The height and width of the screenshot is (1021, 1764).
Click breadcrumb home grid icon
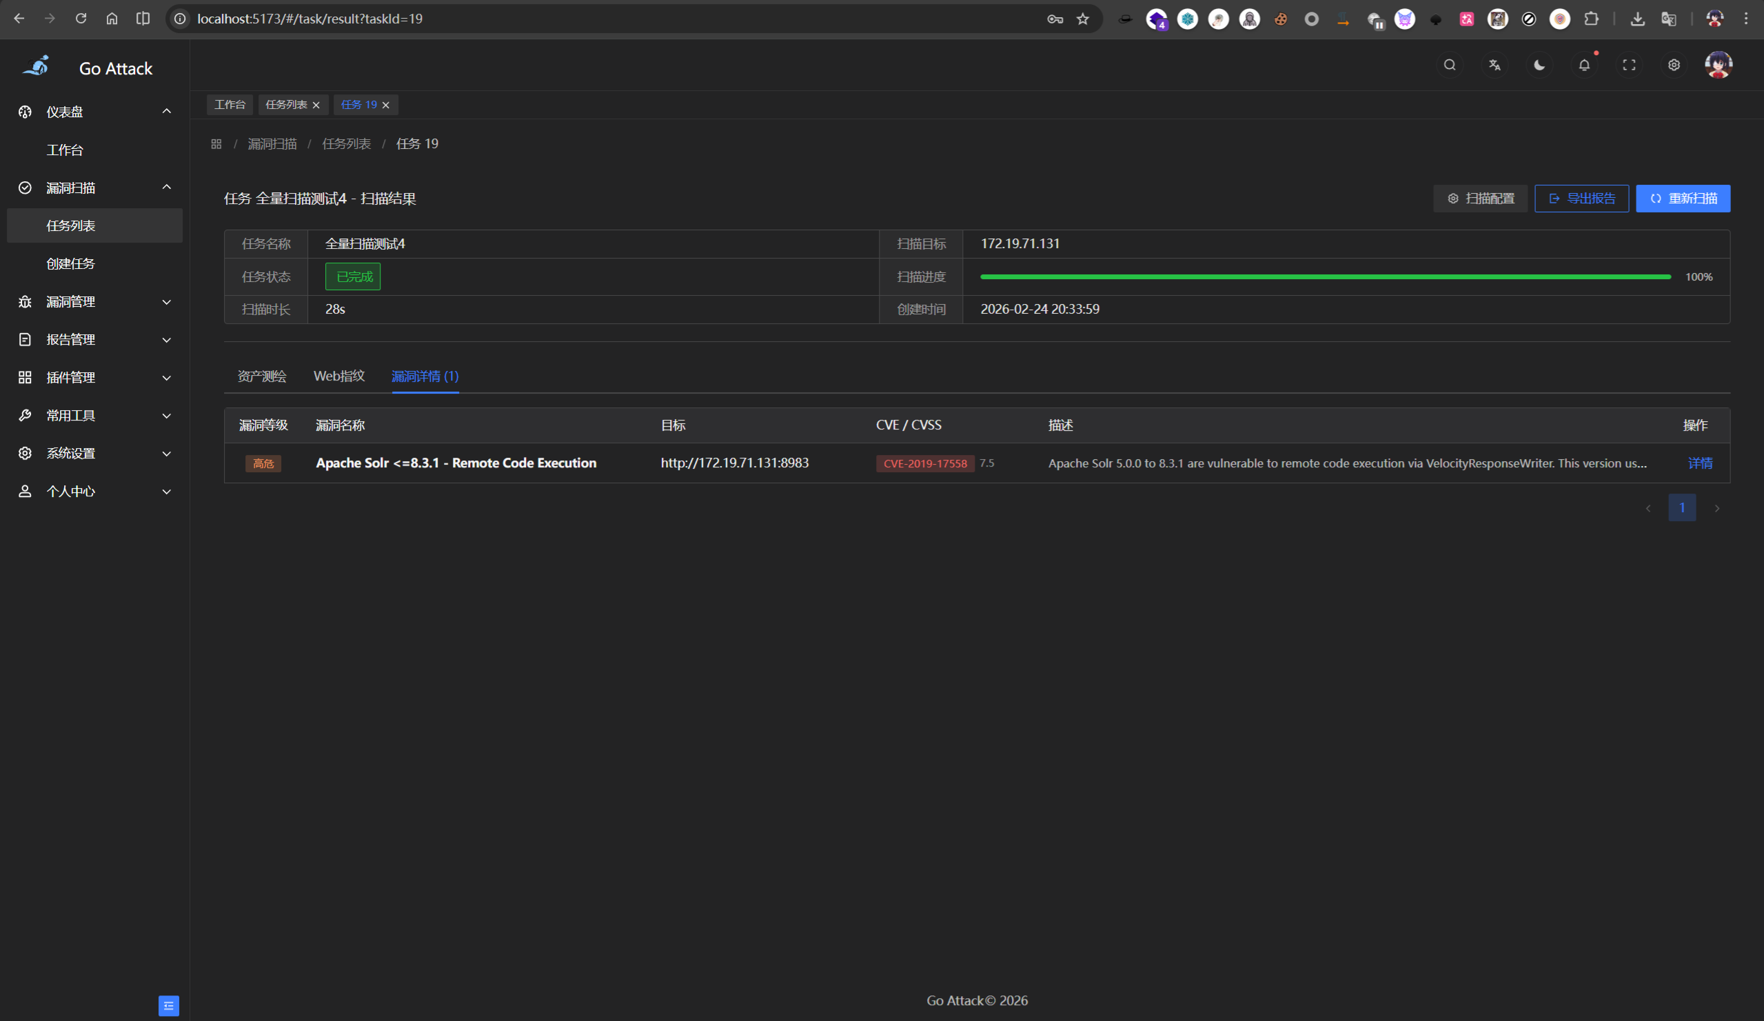pos(216,144)
